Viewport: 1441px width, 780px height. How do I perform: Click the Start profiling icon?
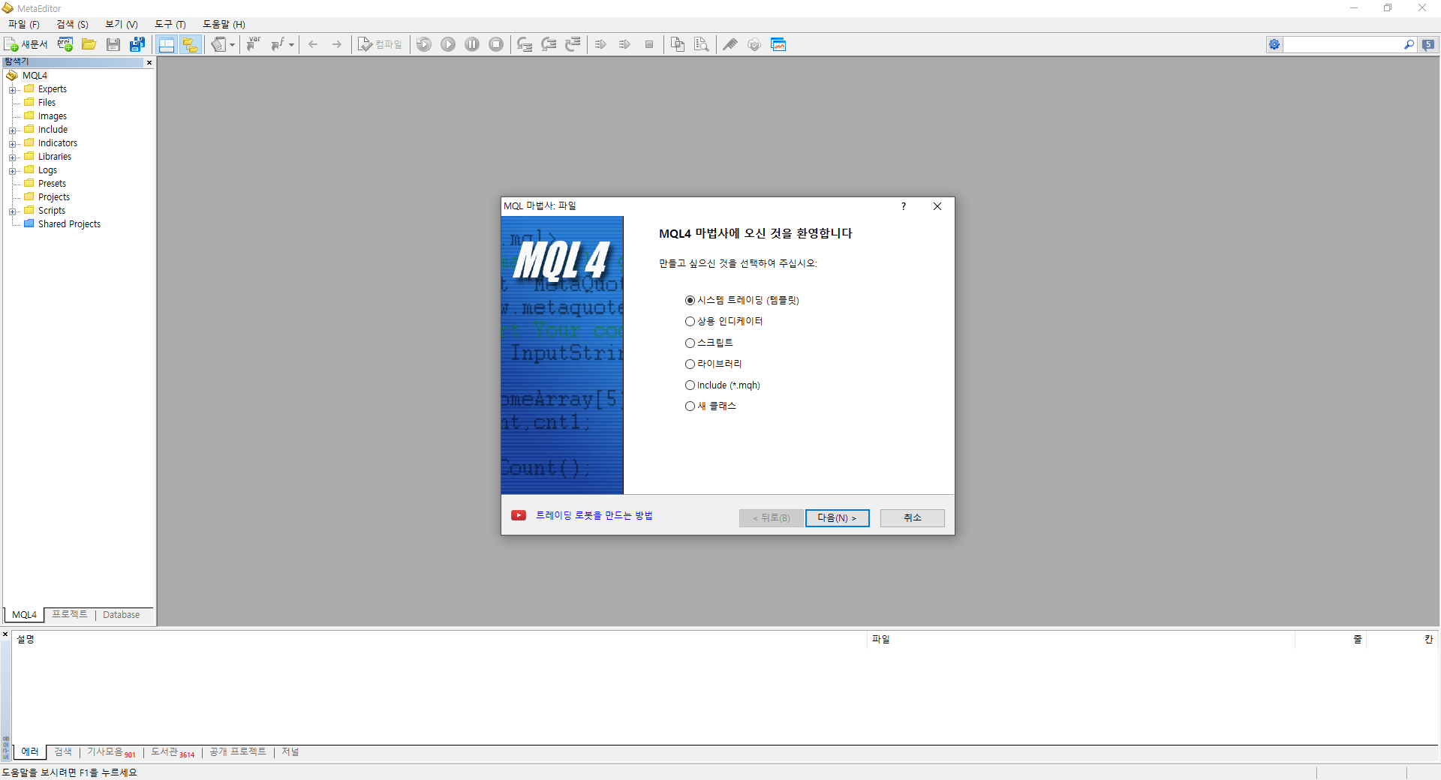click(600, 44)
